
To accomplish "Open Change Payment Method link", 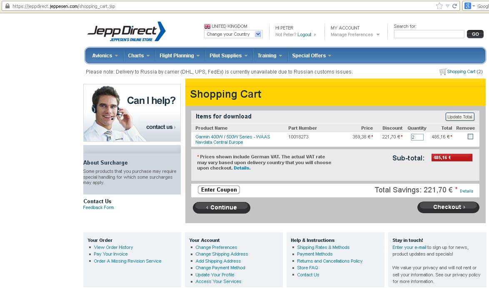I will tap(220, 268).
